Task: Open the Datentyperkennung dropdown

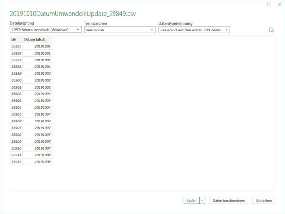Action: tap(194, 30)
